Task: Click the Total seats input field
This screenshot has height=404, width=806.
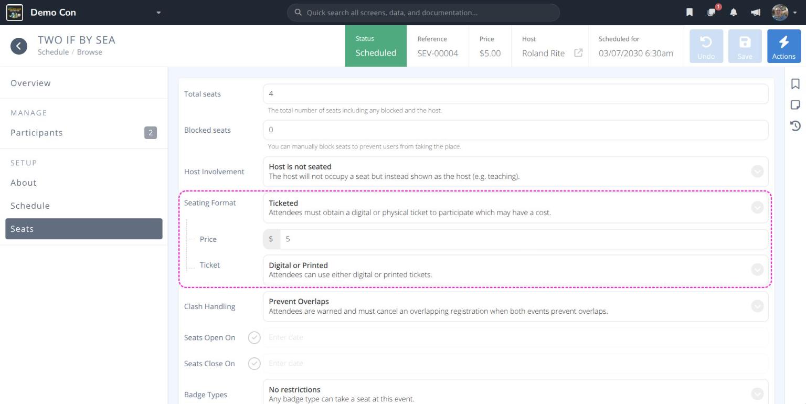Action: (x=516, y=94)
